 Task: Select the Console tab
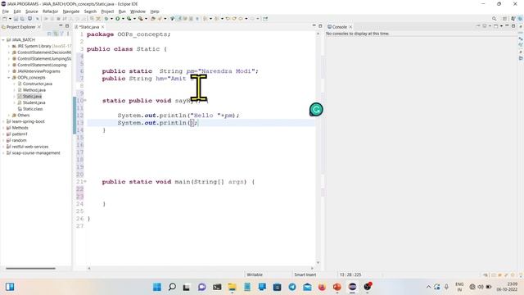[339, 27]
